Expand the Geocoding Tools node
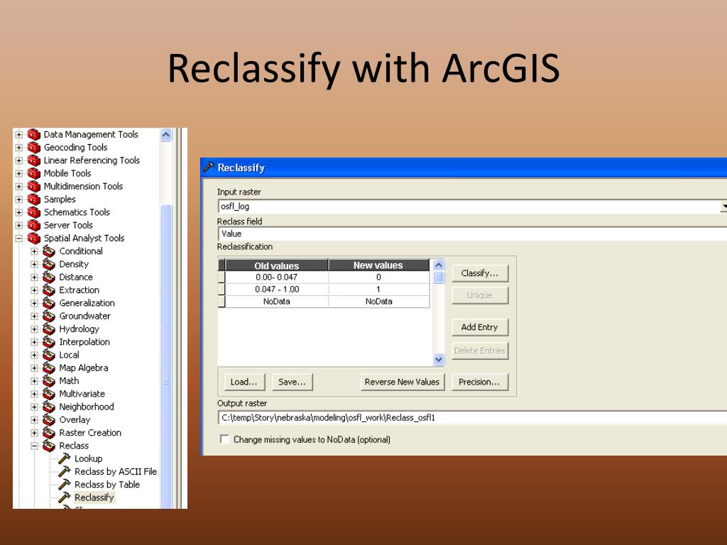 (19, 148)
